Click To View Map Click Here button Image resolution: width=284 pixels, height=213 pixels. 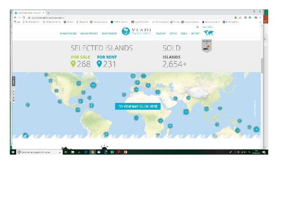click(138, 106)
